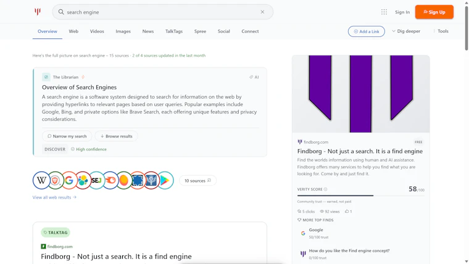
Task: Click View all web results link
Action: [x=54, y=197]
